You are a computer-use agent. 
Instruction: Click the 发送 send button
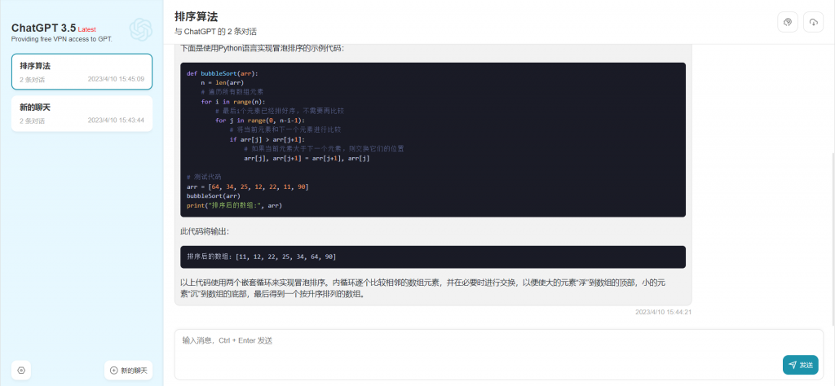(x=801, y=365)
